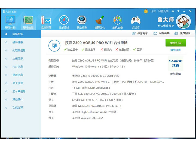Click the 独立显卡 checkmark feature

[x=71, y=50]
